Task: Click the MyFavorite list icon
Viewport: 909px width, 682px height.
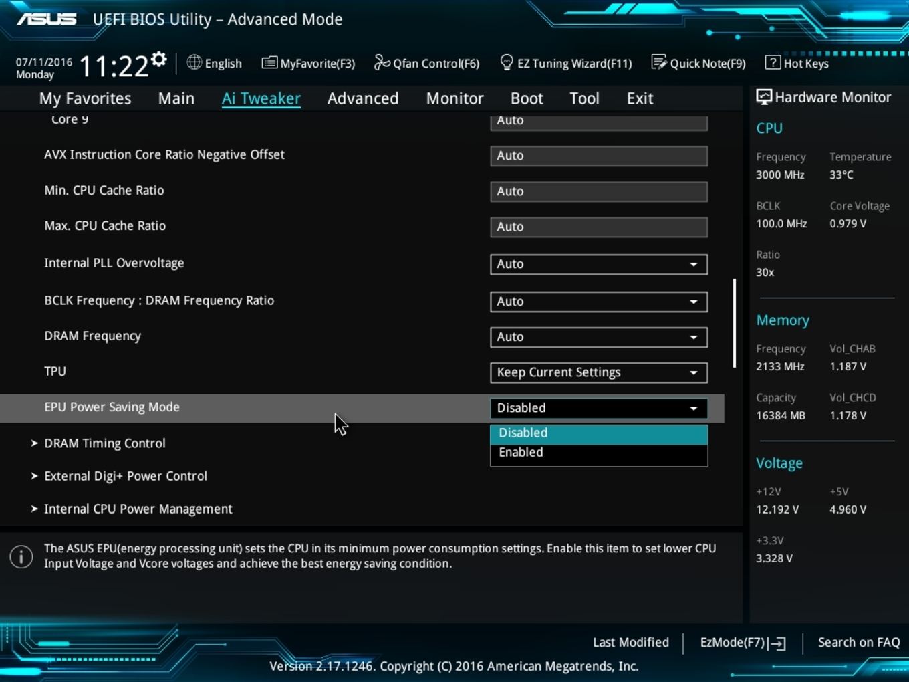Action: pyautogui.click(x=269, y=63)
